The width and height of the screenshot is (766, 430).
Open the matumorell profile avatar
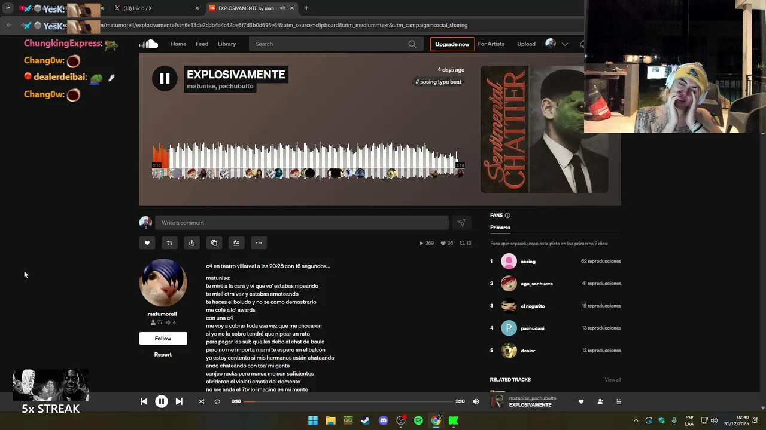163,282
